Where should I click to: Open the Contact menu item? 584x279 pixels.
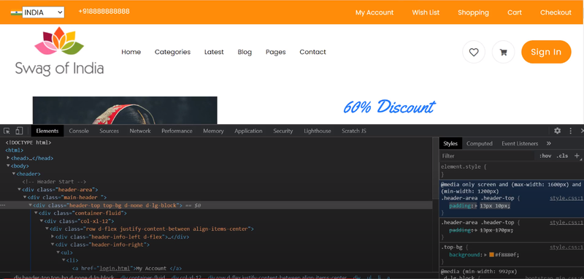(x=312, y=52)
